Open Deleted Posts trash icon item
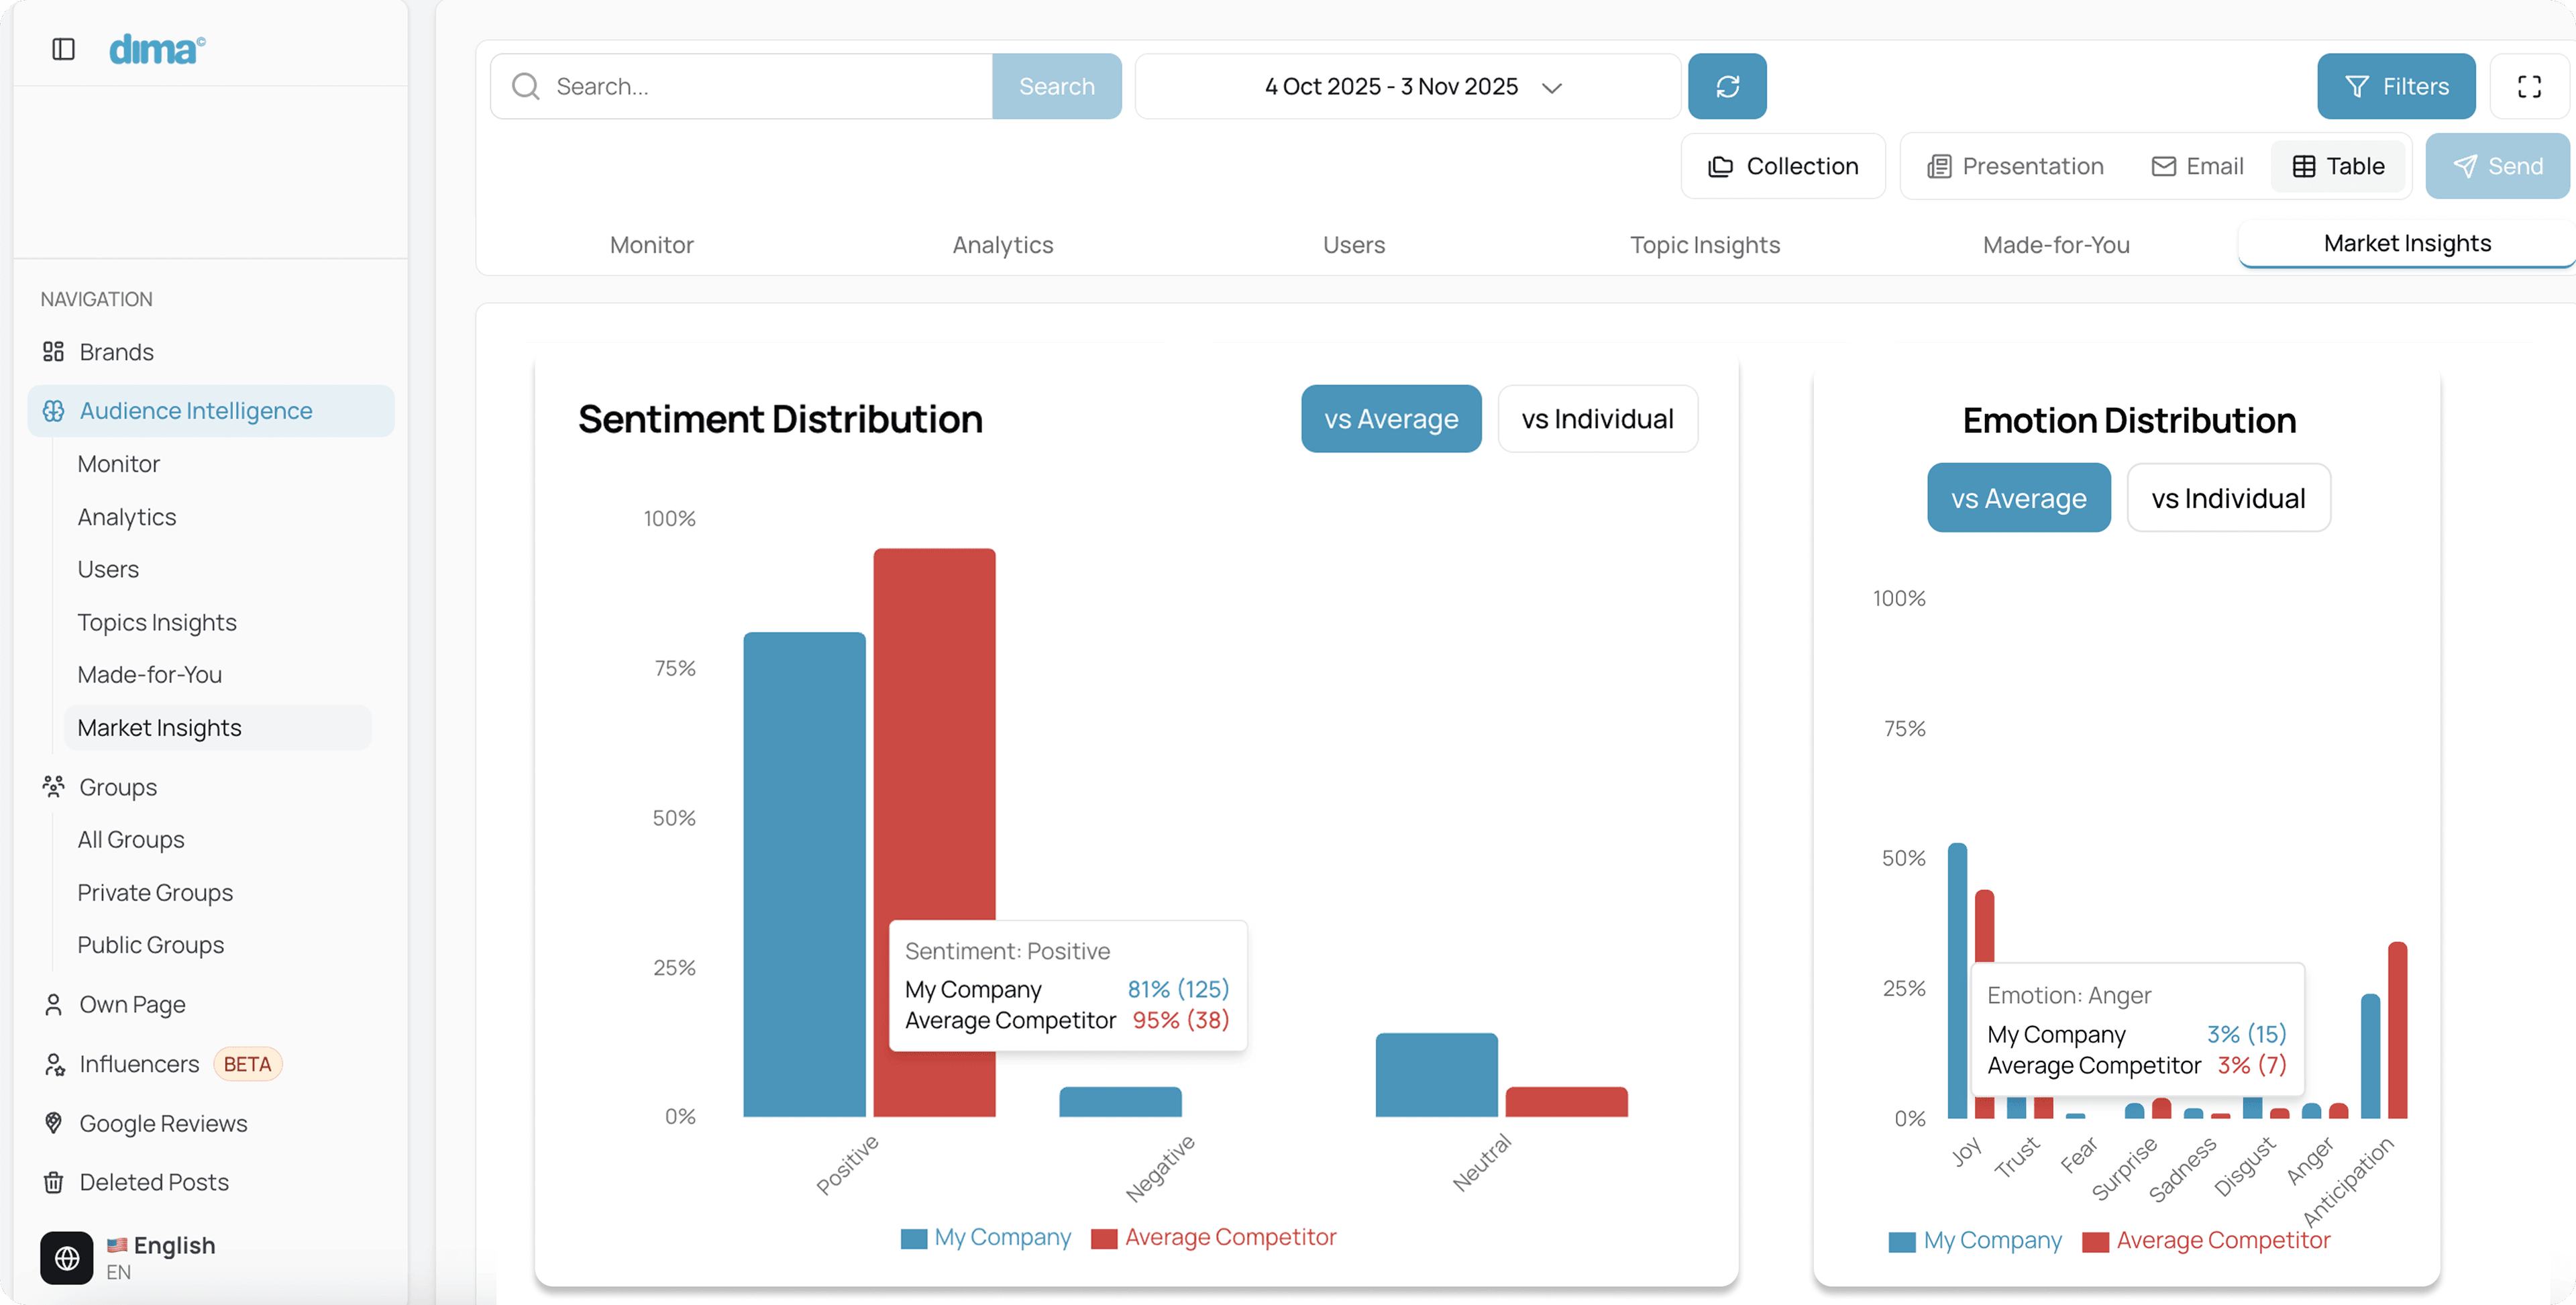This screenshot has height=1305, width=2576. 54,1182
